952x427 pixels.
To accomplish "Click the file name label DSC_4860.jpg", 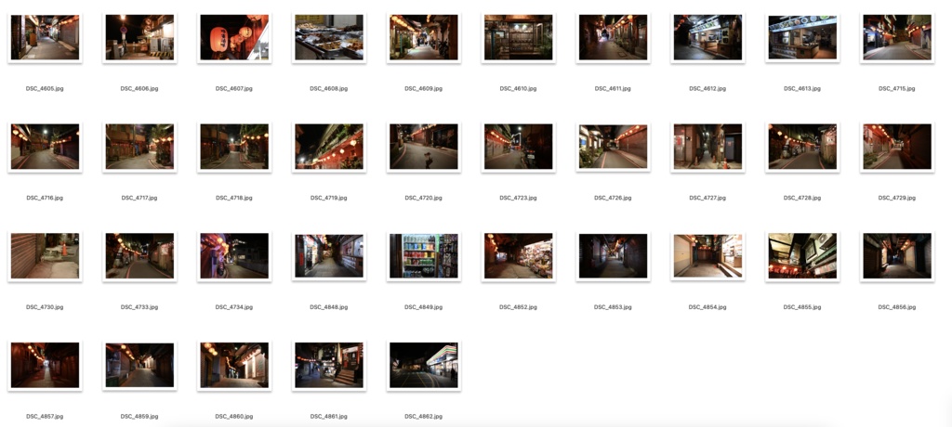I will (x=234, y=416).
